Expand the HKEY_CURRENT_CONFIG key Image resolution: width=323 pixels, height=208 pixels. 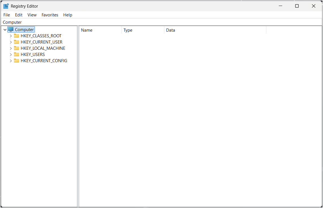pos(11,61)
